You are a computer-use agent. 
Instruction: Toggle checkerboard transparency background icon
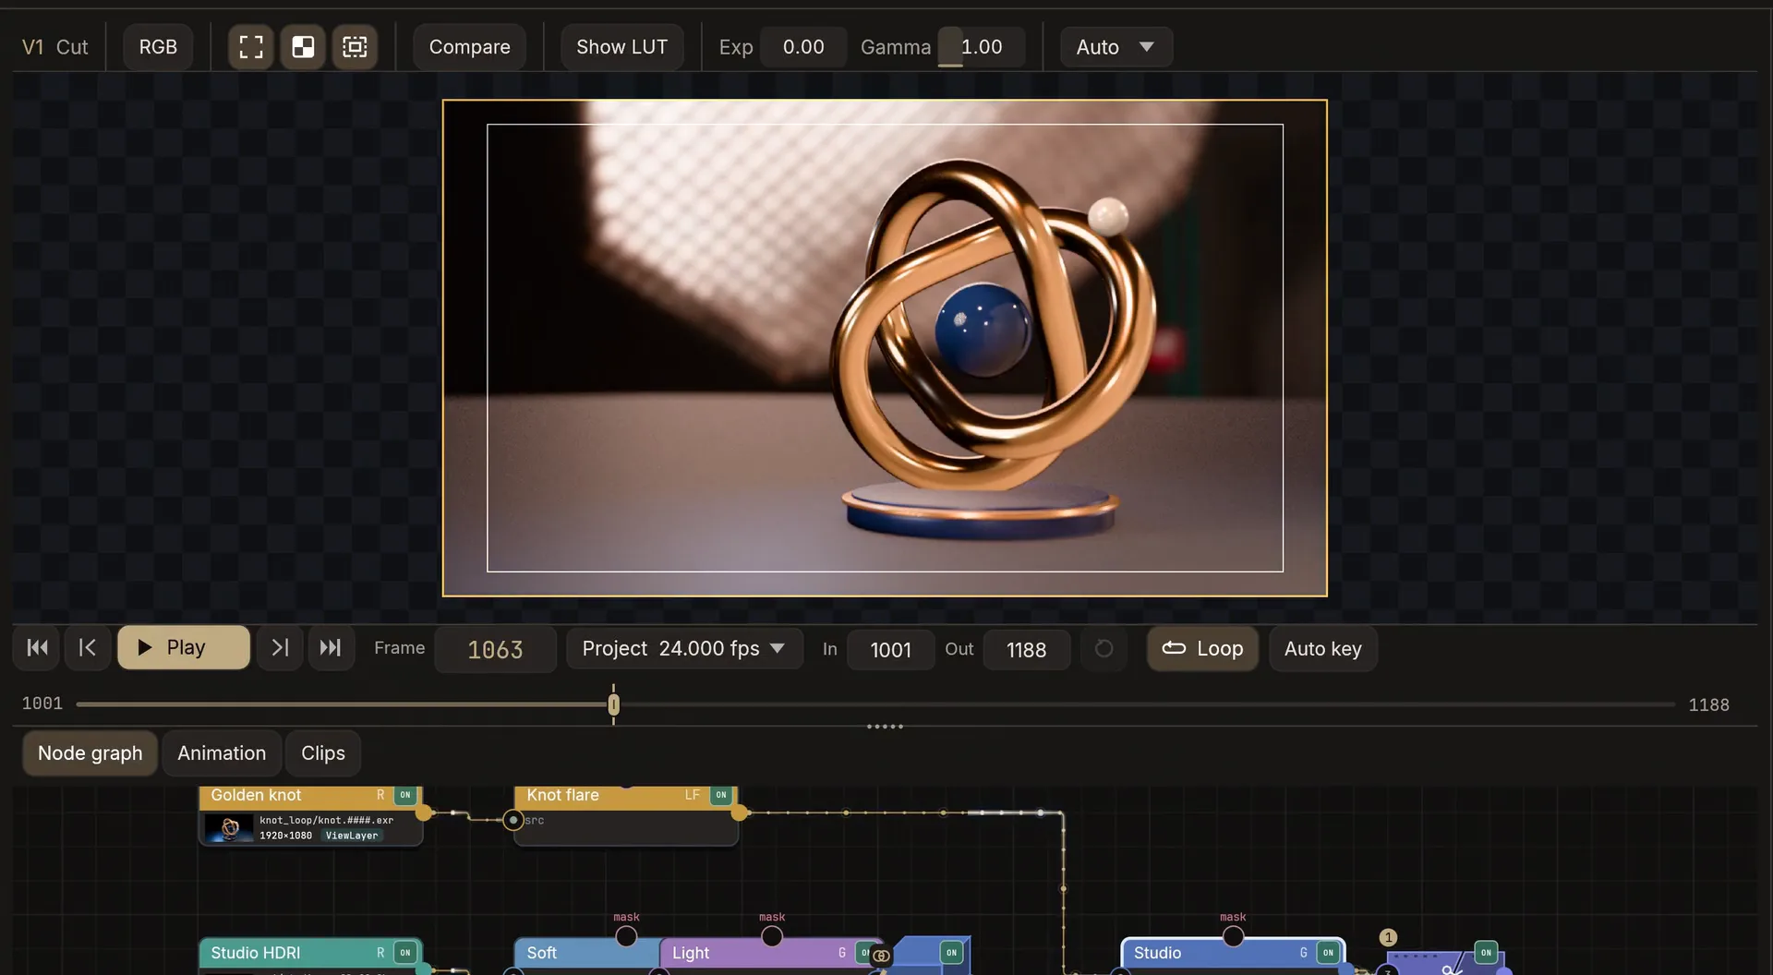tap(303, 47)
